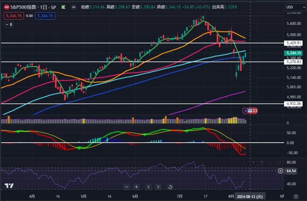This screenshot has height=201, width=307.
Task: Click the green market status flag icon
Action: click(x=63, y=7)
